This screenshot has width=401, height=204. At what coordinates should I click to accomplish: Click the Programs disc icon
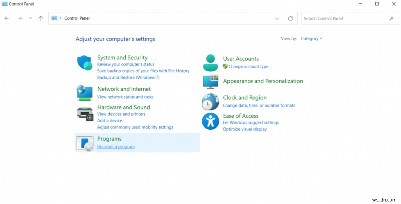(85, 144)
